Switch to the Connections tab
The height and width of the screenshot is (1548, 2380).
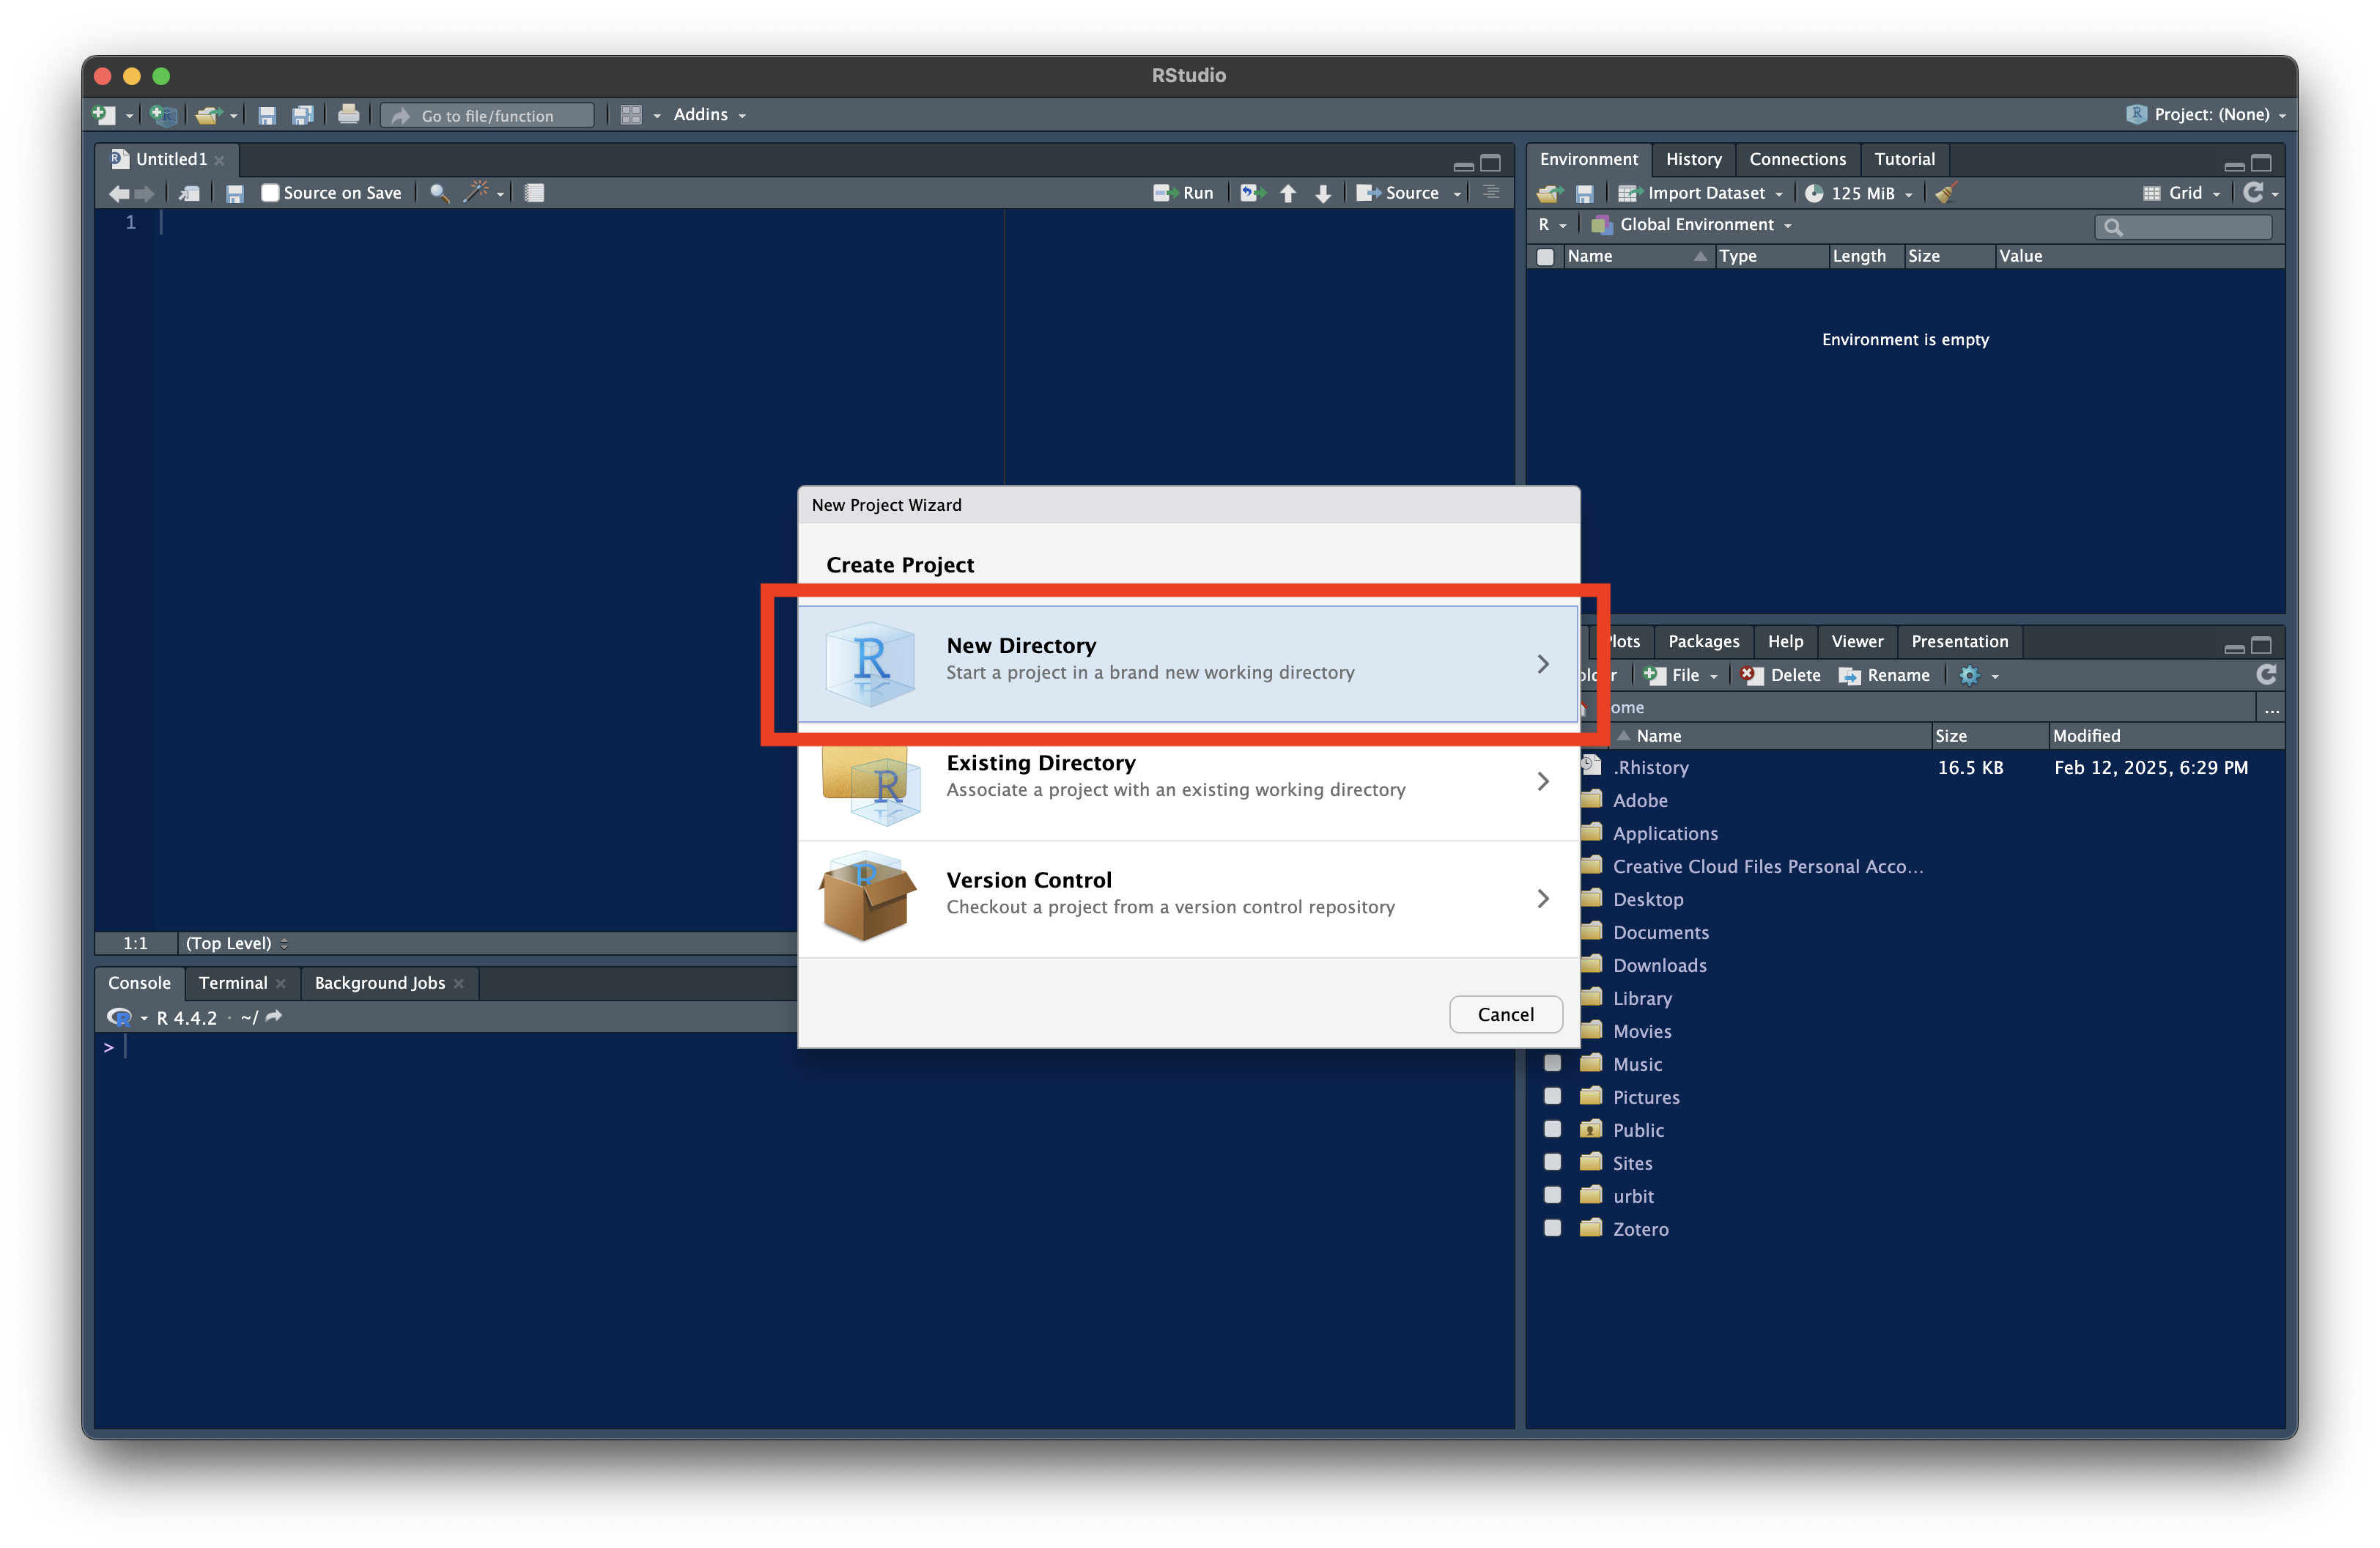coord(1797,159)
